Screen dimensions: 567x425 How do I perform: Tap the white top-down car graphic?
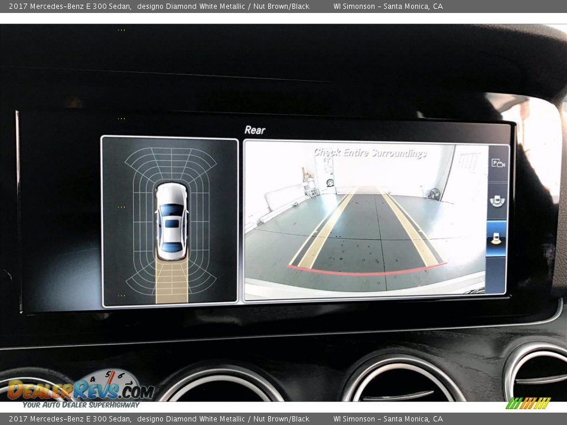(x=171, y=221)
